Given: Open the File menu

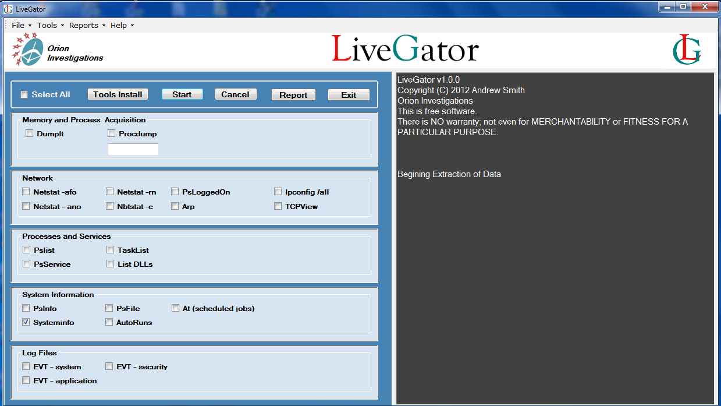Looking at the screenshot, I should 21,26.
